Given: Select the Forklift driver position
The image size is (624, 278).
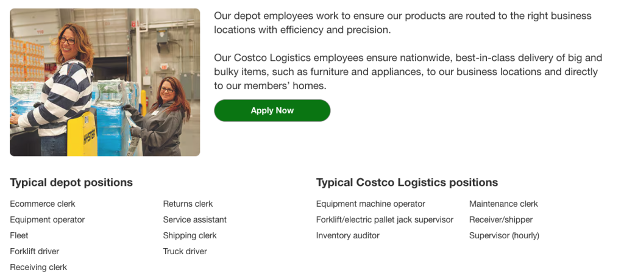Looking at the screenshot, I should click(35, 251).
